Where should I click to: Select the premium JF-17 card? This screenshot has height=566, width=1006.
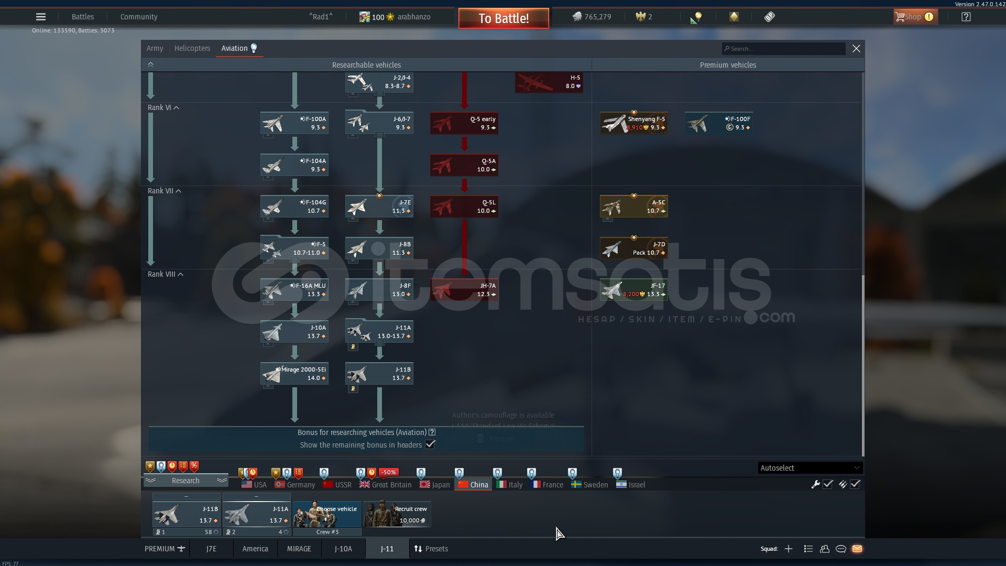(x=634, y=290)
